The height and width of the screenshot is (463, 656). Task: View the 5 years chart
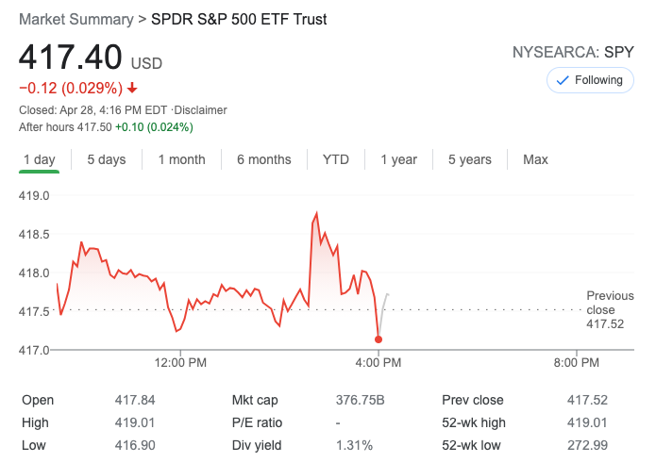click(x=469, y=159)
